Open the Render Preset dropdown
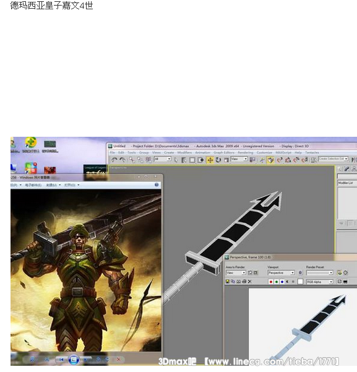 pyautogui.click(x=320, y=273)
